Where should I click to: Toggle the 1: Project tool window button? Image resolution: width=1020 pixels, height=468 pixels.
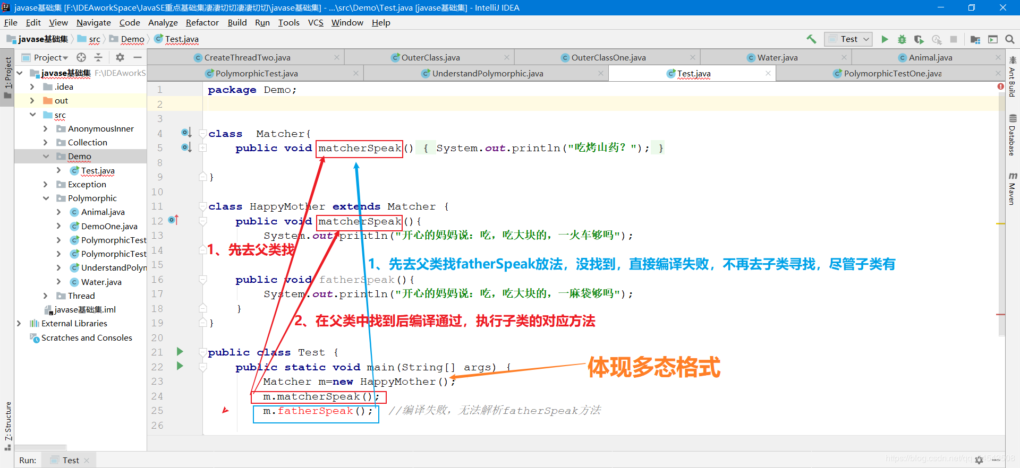click(7, 77)
